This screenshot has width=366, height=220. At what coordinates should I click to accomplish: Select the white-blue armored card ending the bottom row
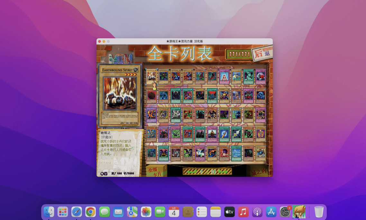(261, 153)
